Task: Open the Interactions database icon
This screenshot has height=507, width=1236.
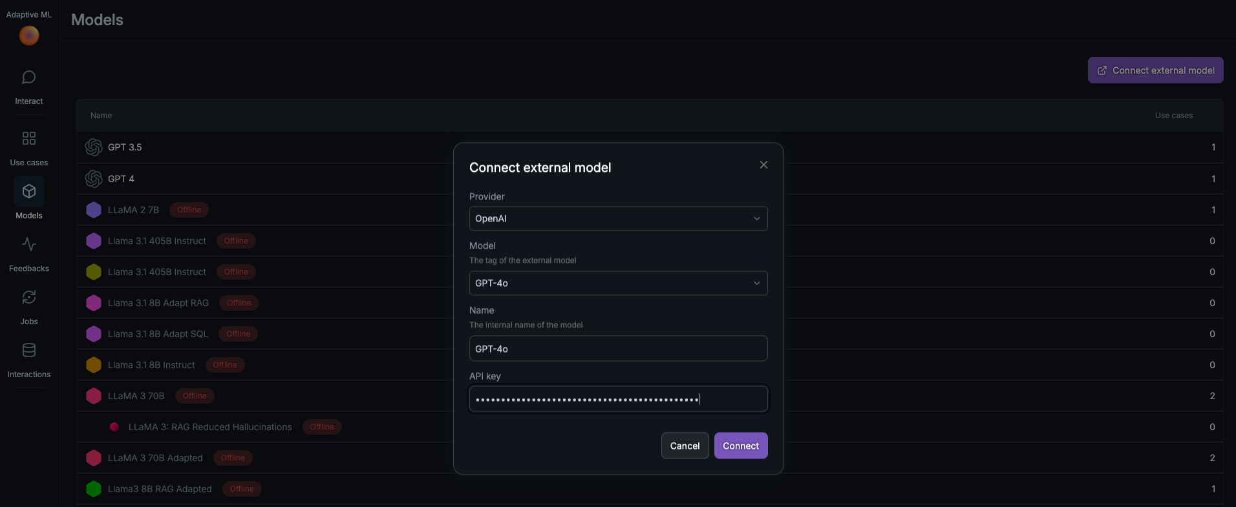Action: [x=28, y=350]
